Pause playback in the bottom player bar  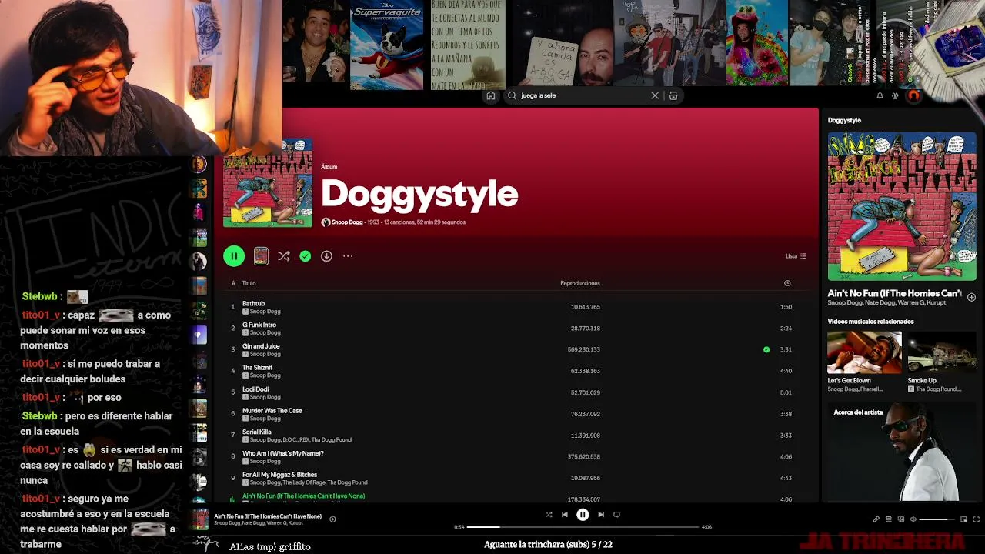[x=583, y=515]
